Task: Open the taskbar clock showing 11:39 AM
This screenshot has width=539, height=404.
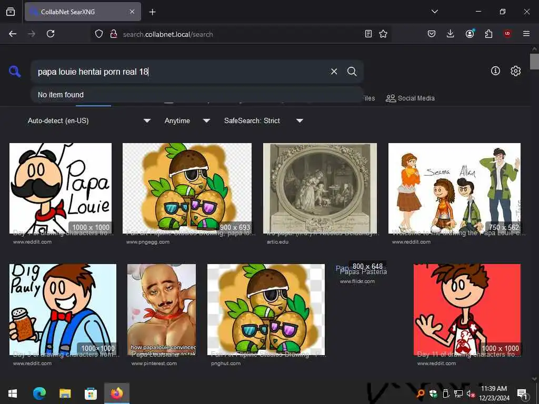Action: point(494,393)
